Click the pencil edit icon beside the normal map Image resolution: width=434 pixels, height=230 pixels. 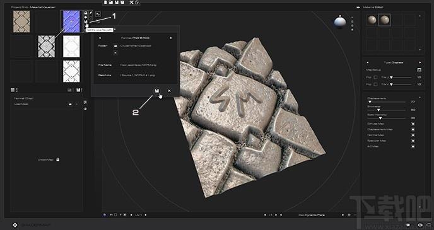91,13
